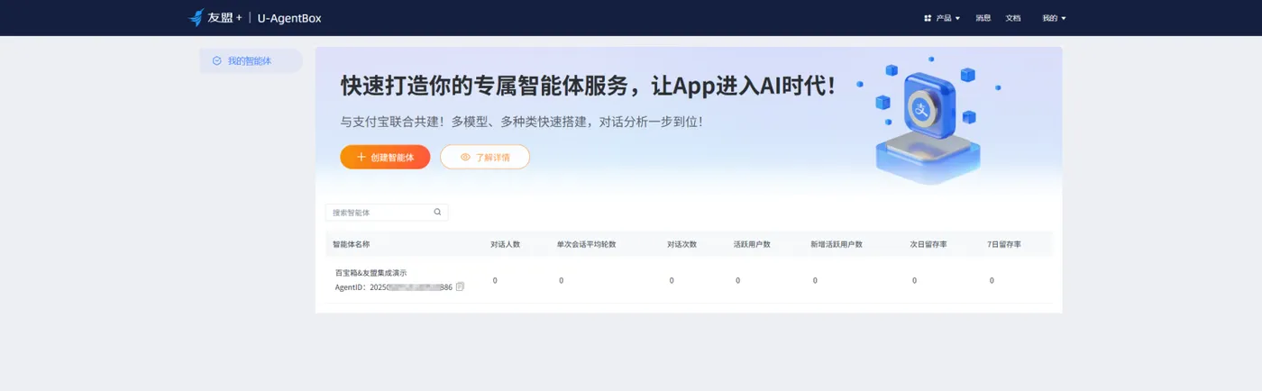
Task: Expand the 我的 account dropdown
Action: (1054, 18)
